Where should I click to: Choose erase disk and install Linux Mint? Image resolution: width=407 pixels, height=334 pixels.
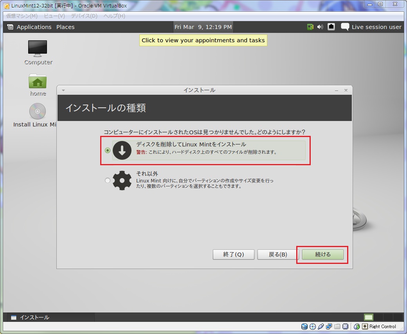click(108, 150)
